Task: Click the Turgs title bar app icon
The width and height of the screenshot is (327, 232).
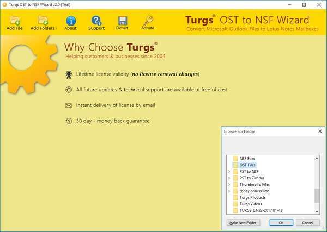Action: (4, 4)
